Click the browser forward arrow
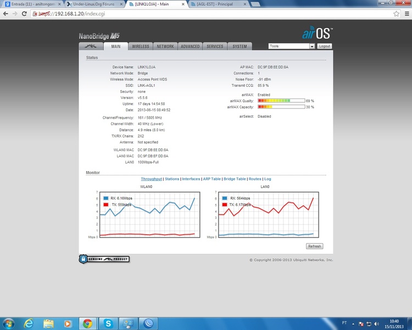The image size is (412, 330). [x=15, y=14]
